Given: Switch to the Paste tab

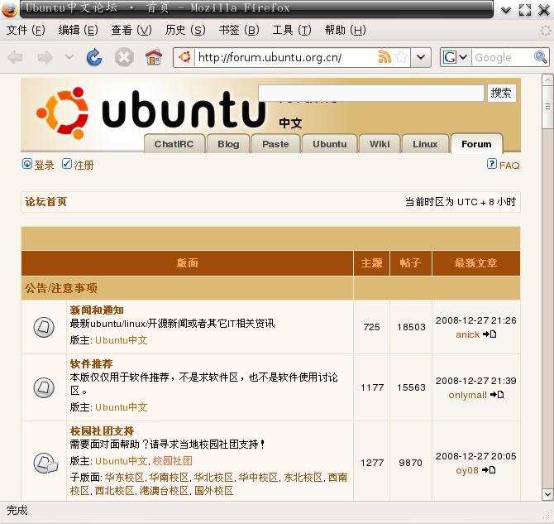Looking at the screenshot, I should (x=275, y=144).
